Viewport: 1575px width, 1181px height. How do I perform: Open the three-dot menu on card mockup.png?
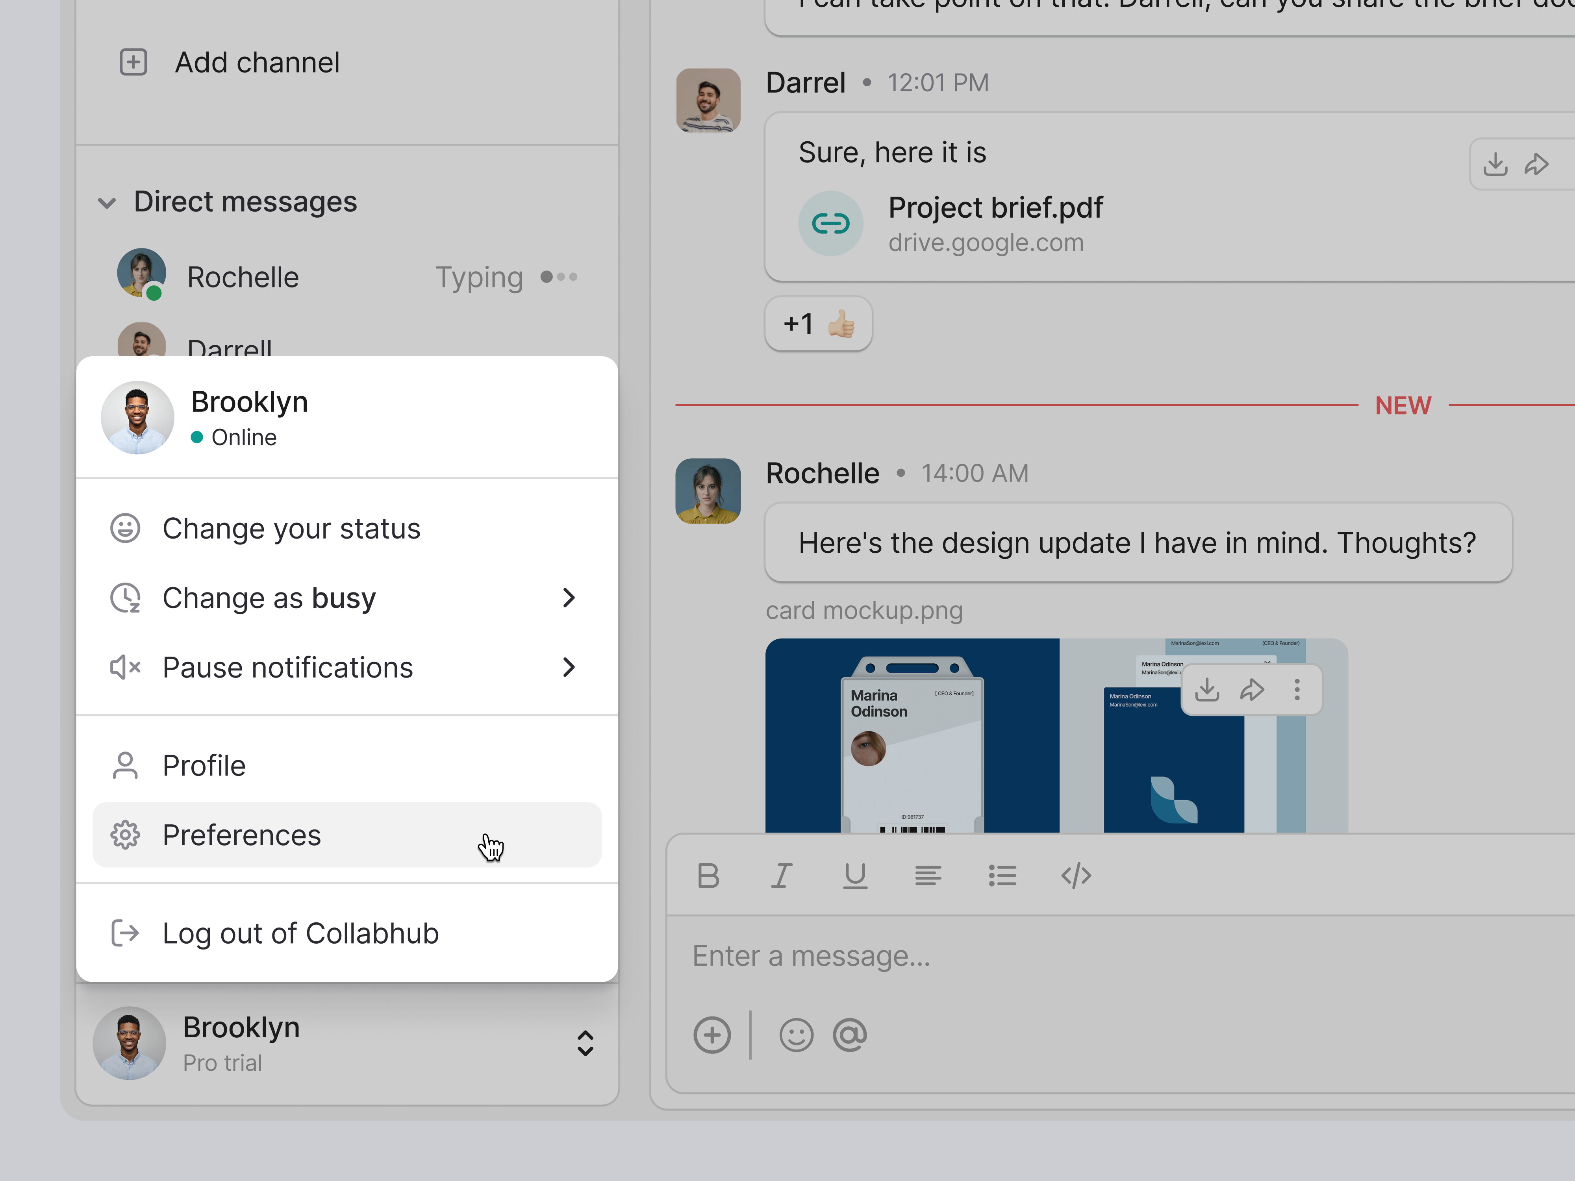coord(1297,689)
